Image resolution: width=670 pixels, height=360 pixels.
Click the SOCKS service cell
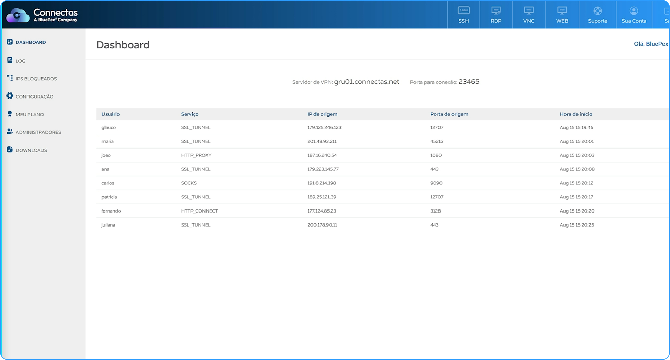189,183
